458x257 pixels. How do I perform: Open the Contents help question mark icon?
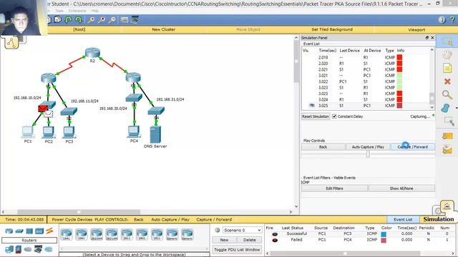(x=452, y=19)
